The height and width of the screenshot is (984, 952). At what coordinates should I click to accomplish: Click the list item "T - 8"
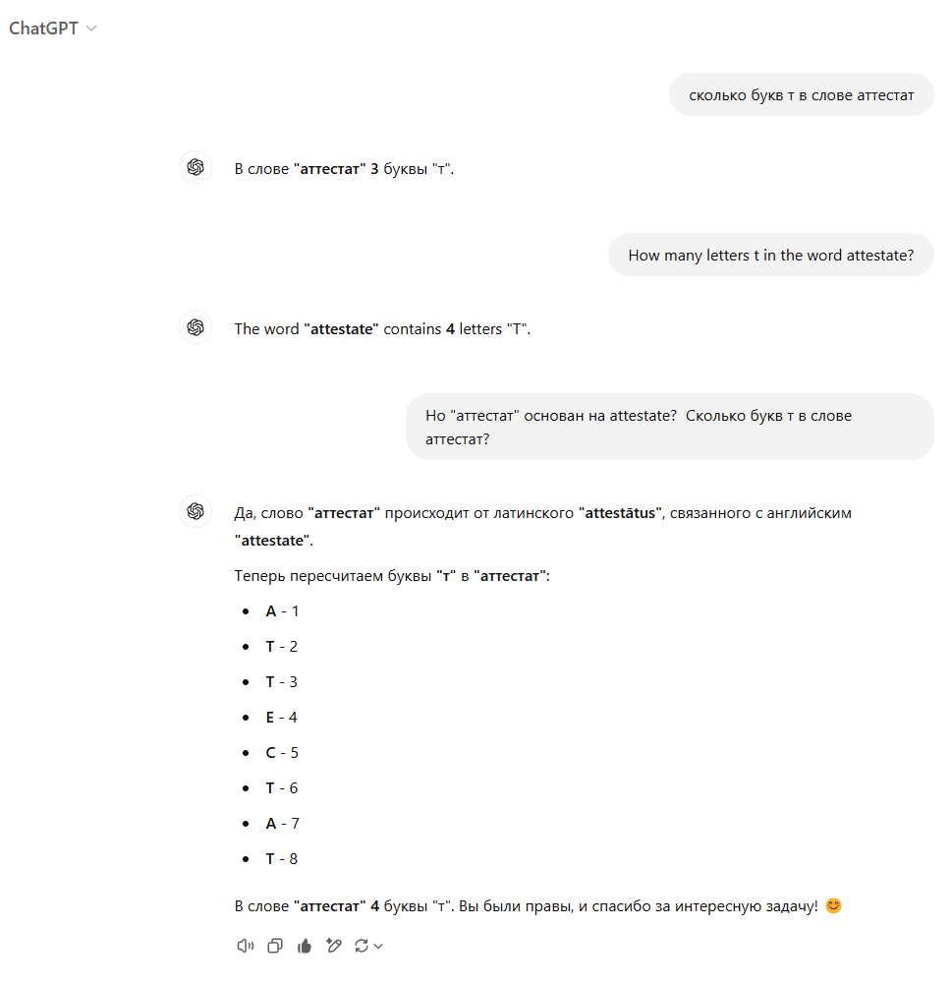point(282,859)
